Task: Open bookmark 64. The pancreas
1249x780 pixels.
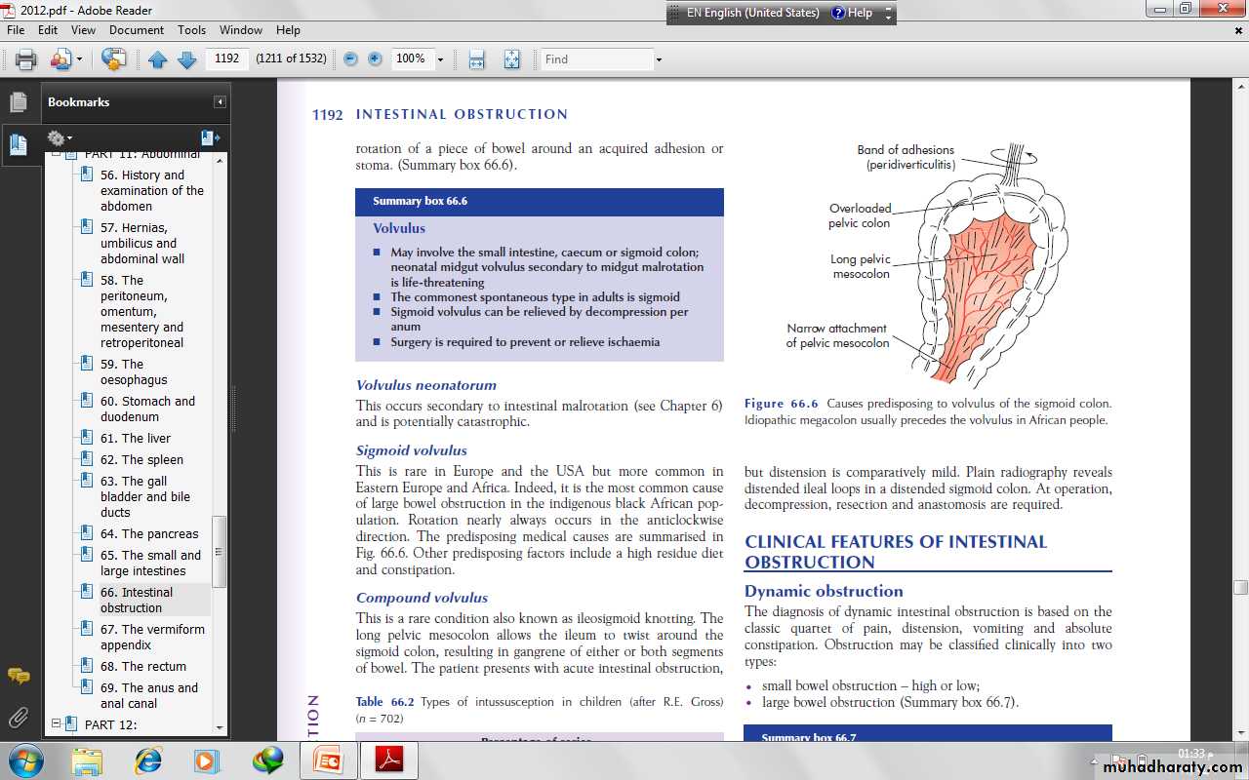Action: pos(149,533)
